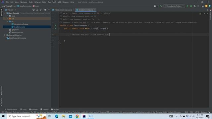Open the Project vertical tool window button
Viewport: 212px width, 119px height.
1,13
